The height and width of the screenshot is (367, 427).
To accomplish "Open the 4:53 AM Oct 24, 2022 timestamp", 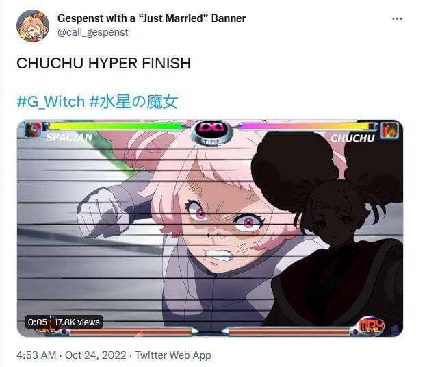I will tap(71, 355).
